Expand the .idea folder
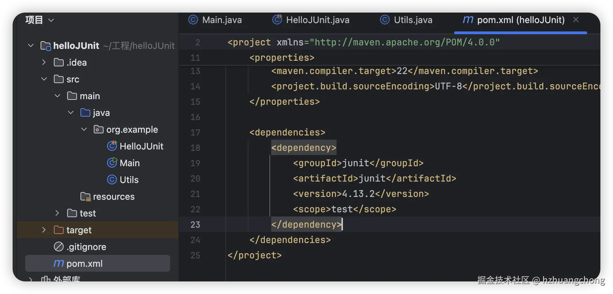Image resolution: width=613 pixels, height=294 pixels. 44,63
